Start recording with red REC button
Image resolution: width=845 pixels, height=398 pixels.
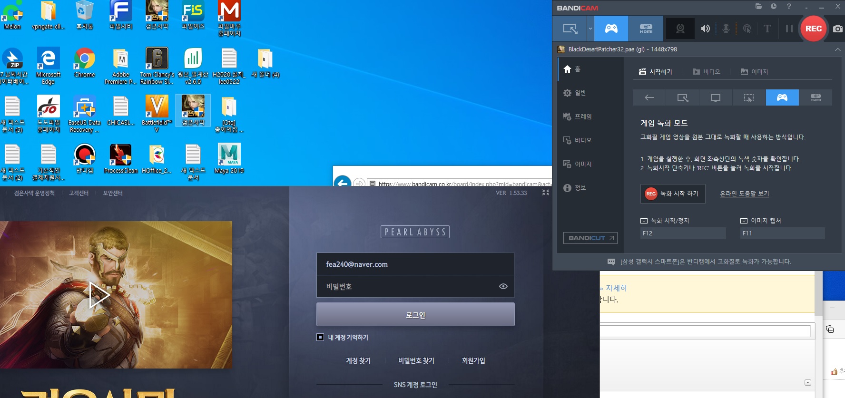[813, 29]
